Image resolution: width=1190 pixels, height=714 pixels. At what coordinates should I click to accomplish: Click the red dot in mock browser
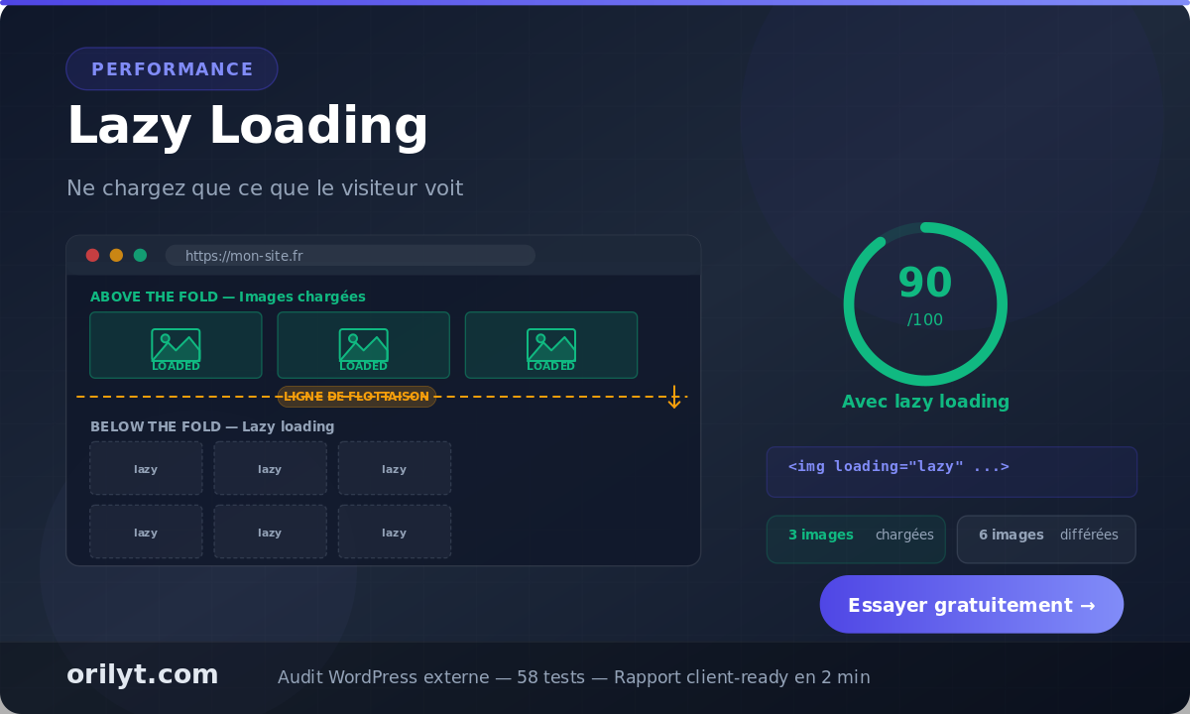(x=92, y=255)
